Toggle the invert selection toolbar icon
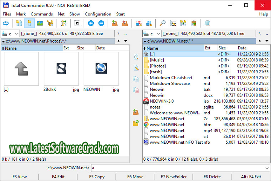This screenshot has height=181, width=271. [77, 23]
